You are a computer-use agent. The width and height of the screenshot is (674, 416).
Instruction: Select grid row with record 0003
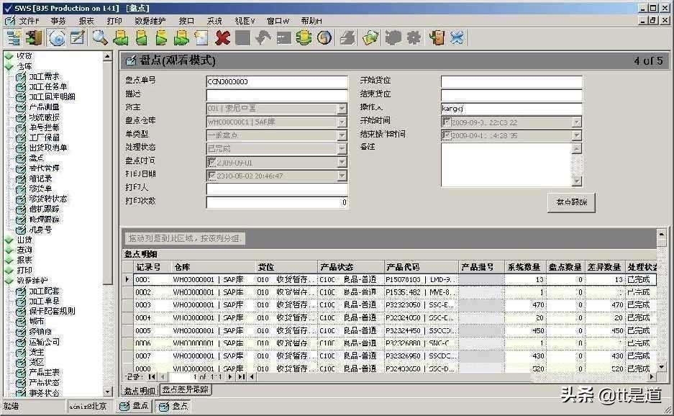click(x=389, y=305)
